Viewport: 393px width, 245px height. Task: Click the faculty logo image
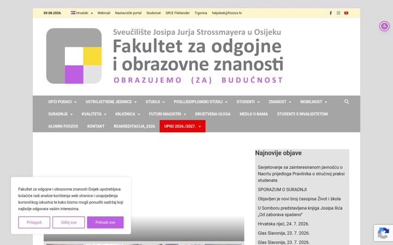click(x=74, y=56)
